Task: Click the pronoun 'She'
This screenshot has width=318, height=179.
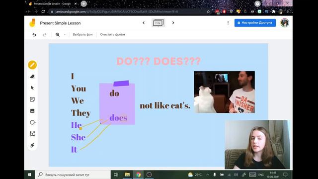Action: click(x=79, y=137)
